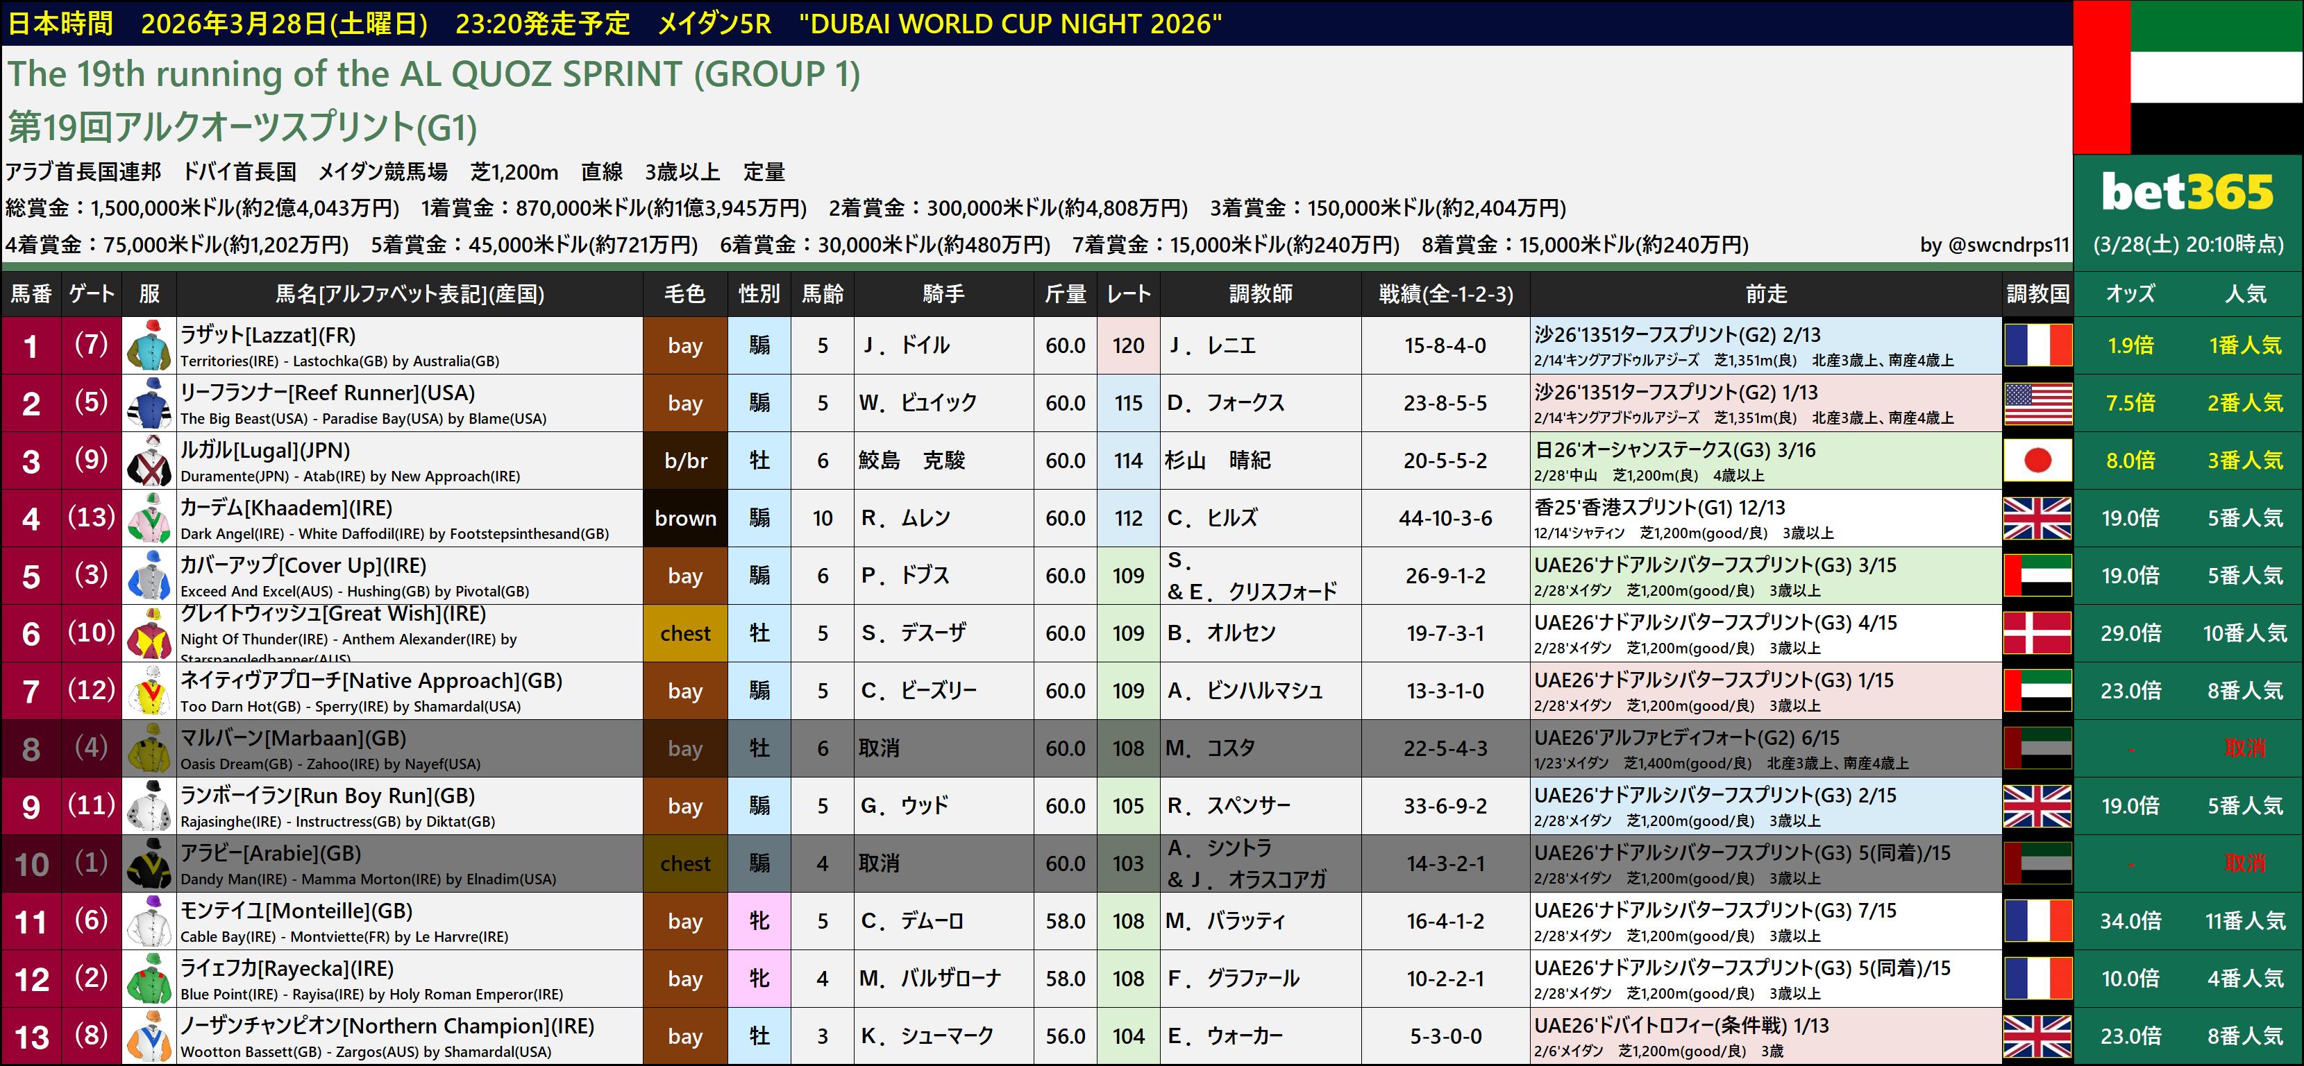Click Lugal's jockey silk icon
The width and height of the screenshot is (2304, 1066).
click(x=149, y=461)
